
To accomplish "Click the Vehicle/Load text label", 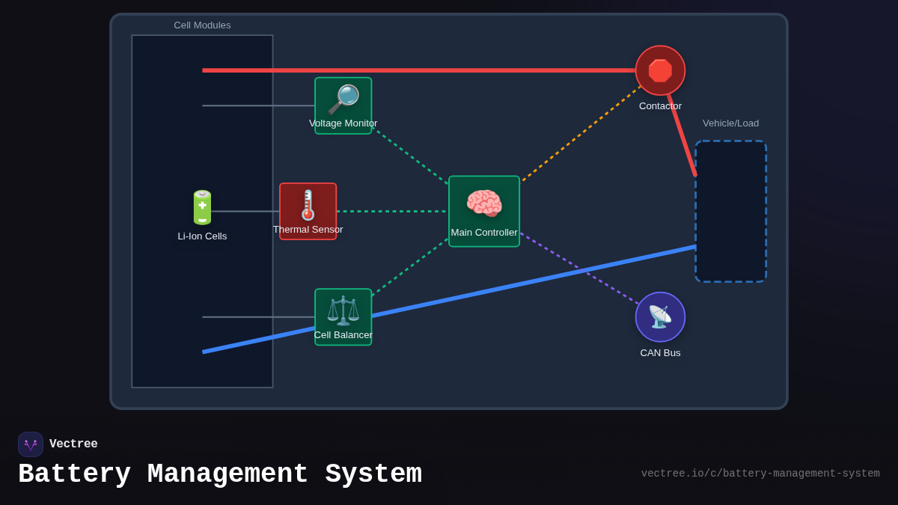I will (x=730, y=123).
